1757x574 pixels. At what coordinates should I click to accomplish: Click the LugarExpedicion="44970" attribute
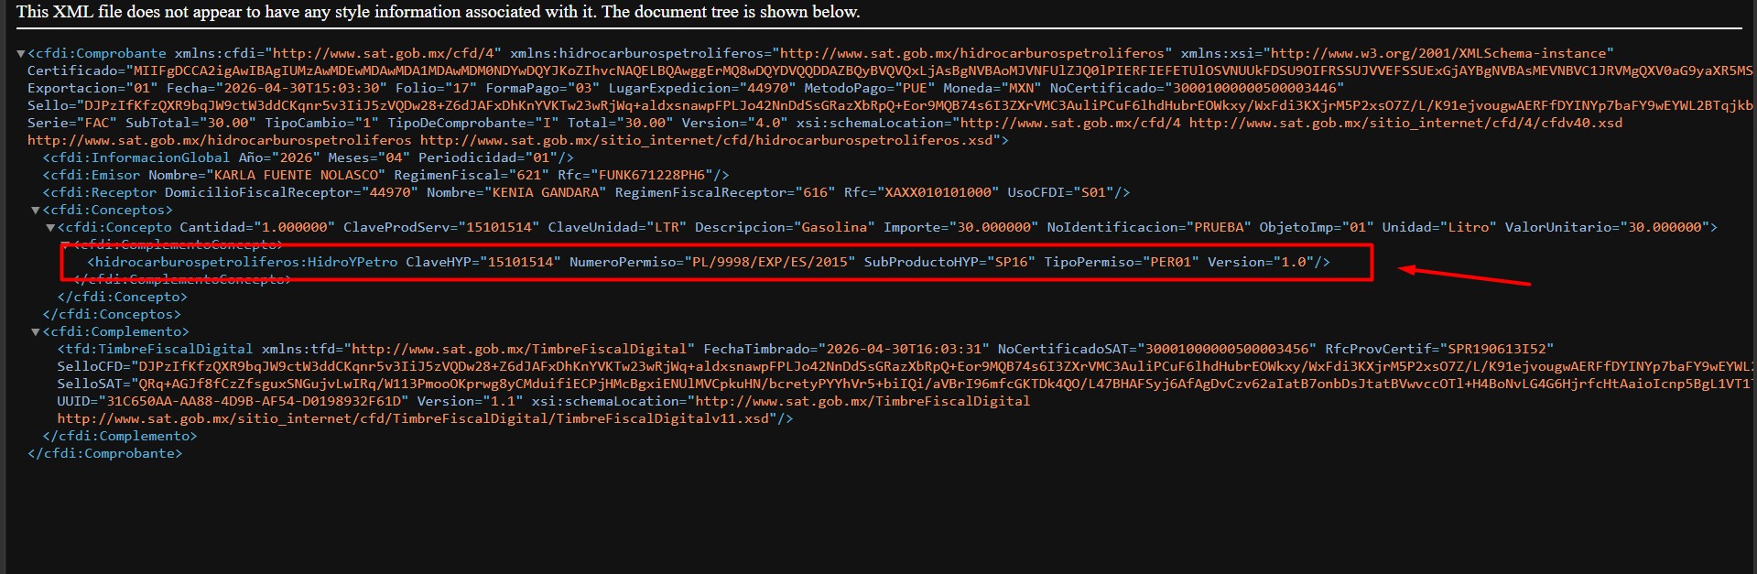[701, 88]
